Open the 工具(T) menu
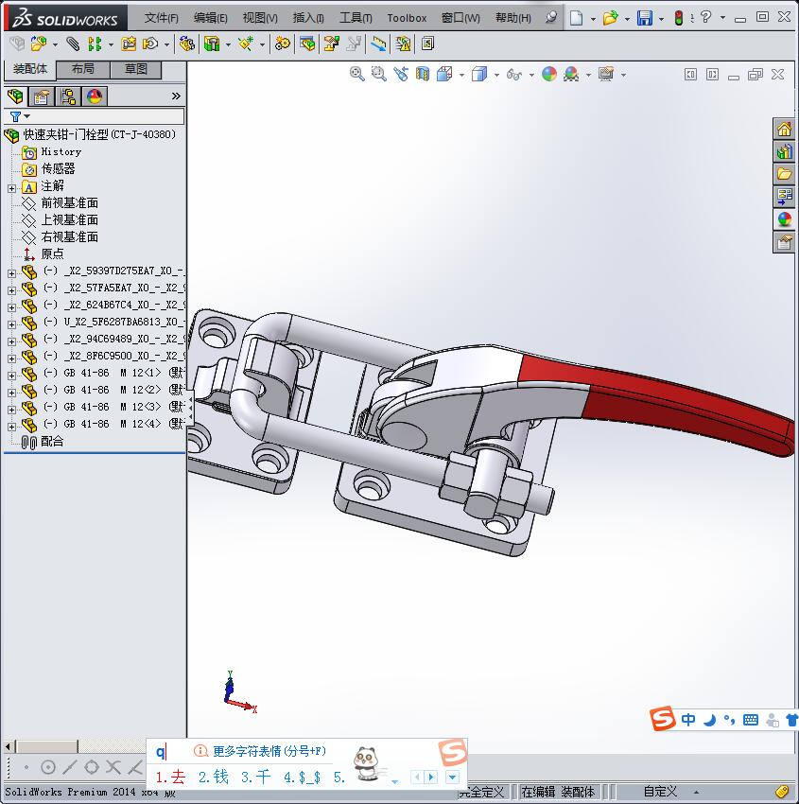This screenshot has height=804, width=799. pos(356,18)
